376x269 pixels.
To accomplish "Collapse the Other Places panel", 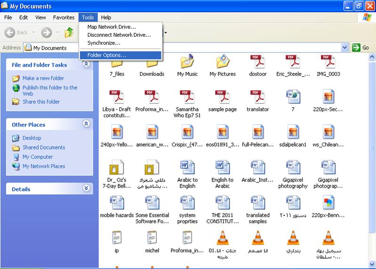I will coord(86,124).
